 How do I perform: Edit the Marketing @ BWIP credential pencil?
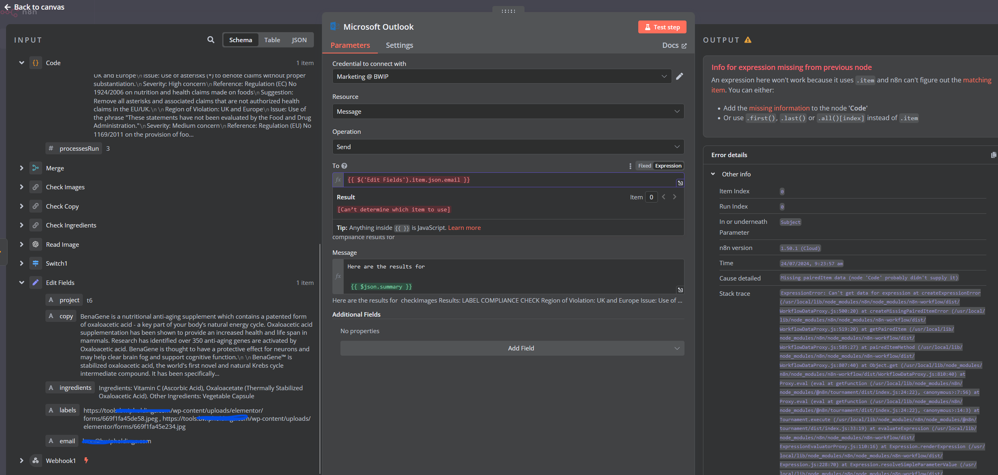pyautogui.click(x=679, y=76)
